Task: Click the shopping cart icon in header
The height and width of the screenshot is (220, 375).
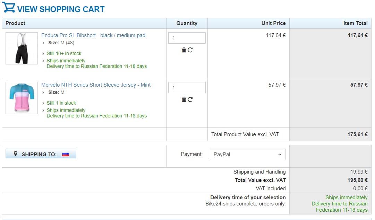Action: [x=9, y=7]
